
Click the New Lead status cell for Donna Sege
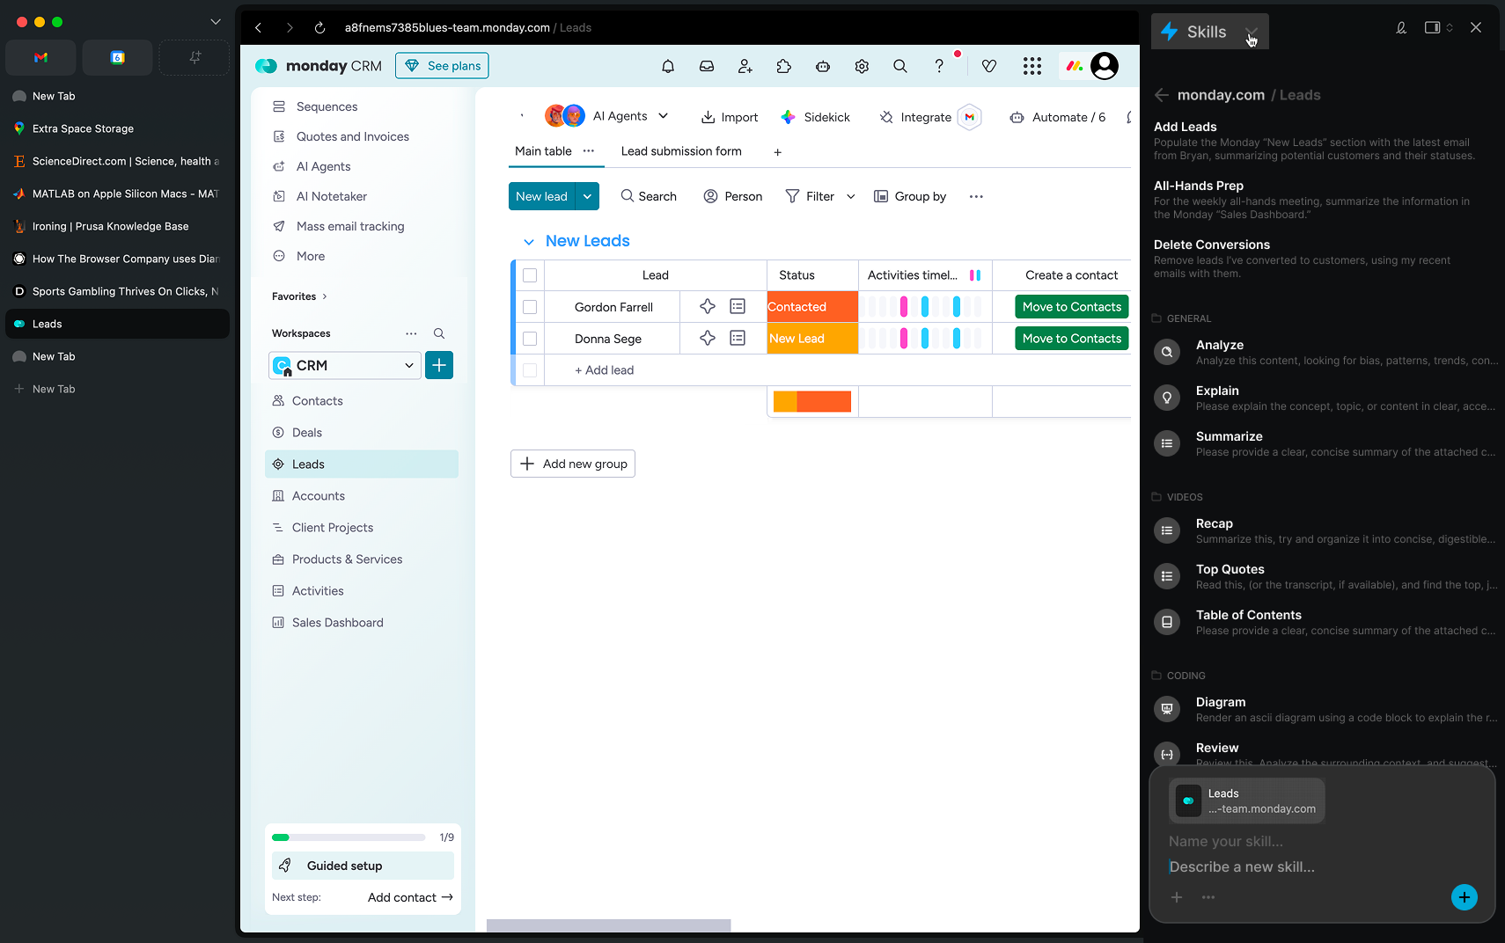pos(812,339)
